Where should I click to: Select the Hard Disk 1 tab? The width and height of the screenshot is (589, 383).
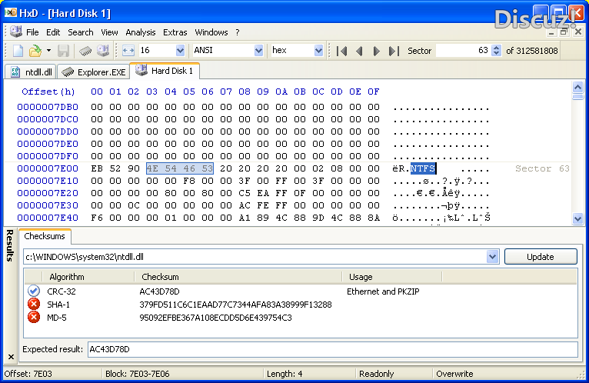(x=165, y=71)
